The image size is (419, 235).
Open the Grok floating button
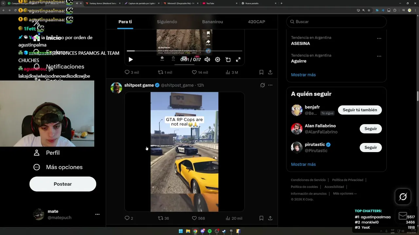pos(403,197)
